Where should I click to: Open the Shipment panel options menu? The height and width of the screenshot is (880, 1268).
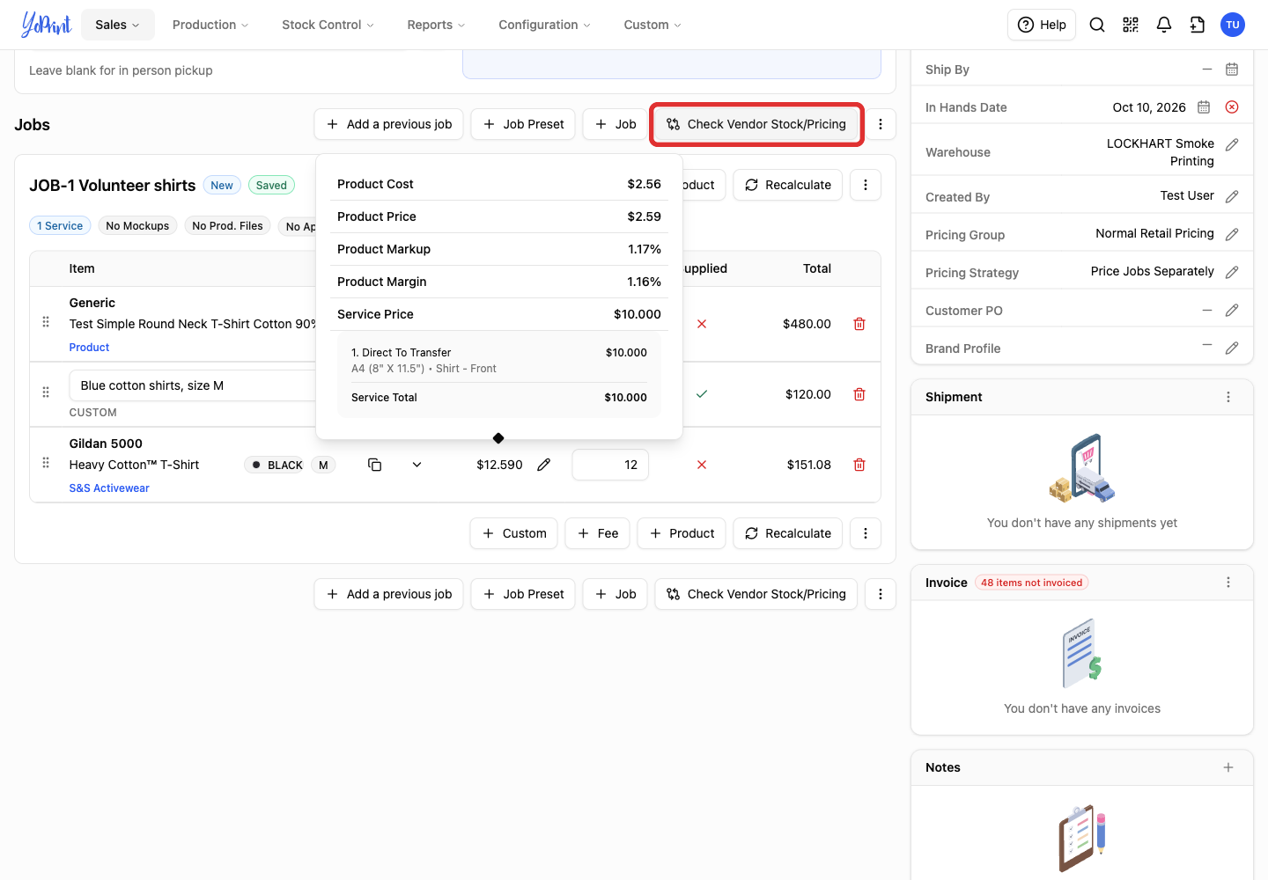coord(1228,397)
